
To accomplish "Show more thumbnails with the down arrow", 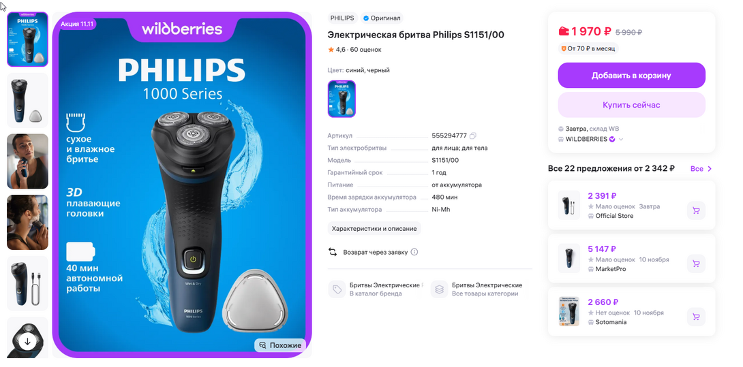I will click(x=27, y=341).
